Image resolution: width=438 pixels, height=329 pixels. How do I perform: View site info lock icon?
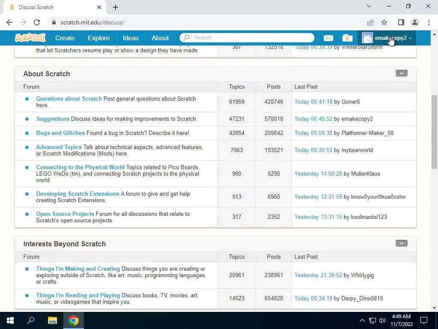point(54,22)
